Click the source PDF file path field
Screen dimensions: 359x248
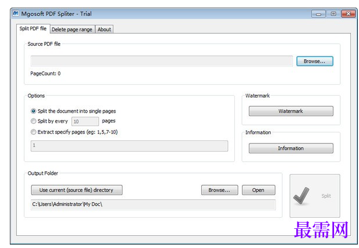click(162, 61)
